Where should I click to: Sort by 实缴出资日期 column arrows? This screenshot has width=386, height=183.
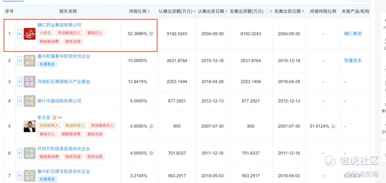tap(303, 11)
